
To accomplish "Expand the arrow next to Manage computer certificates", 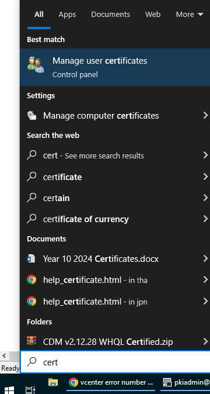I will tap(205, 116).
